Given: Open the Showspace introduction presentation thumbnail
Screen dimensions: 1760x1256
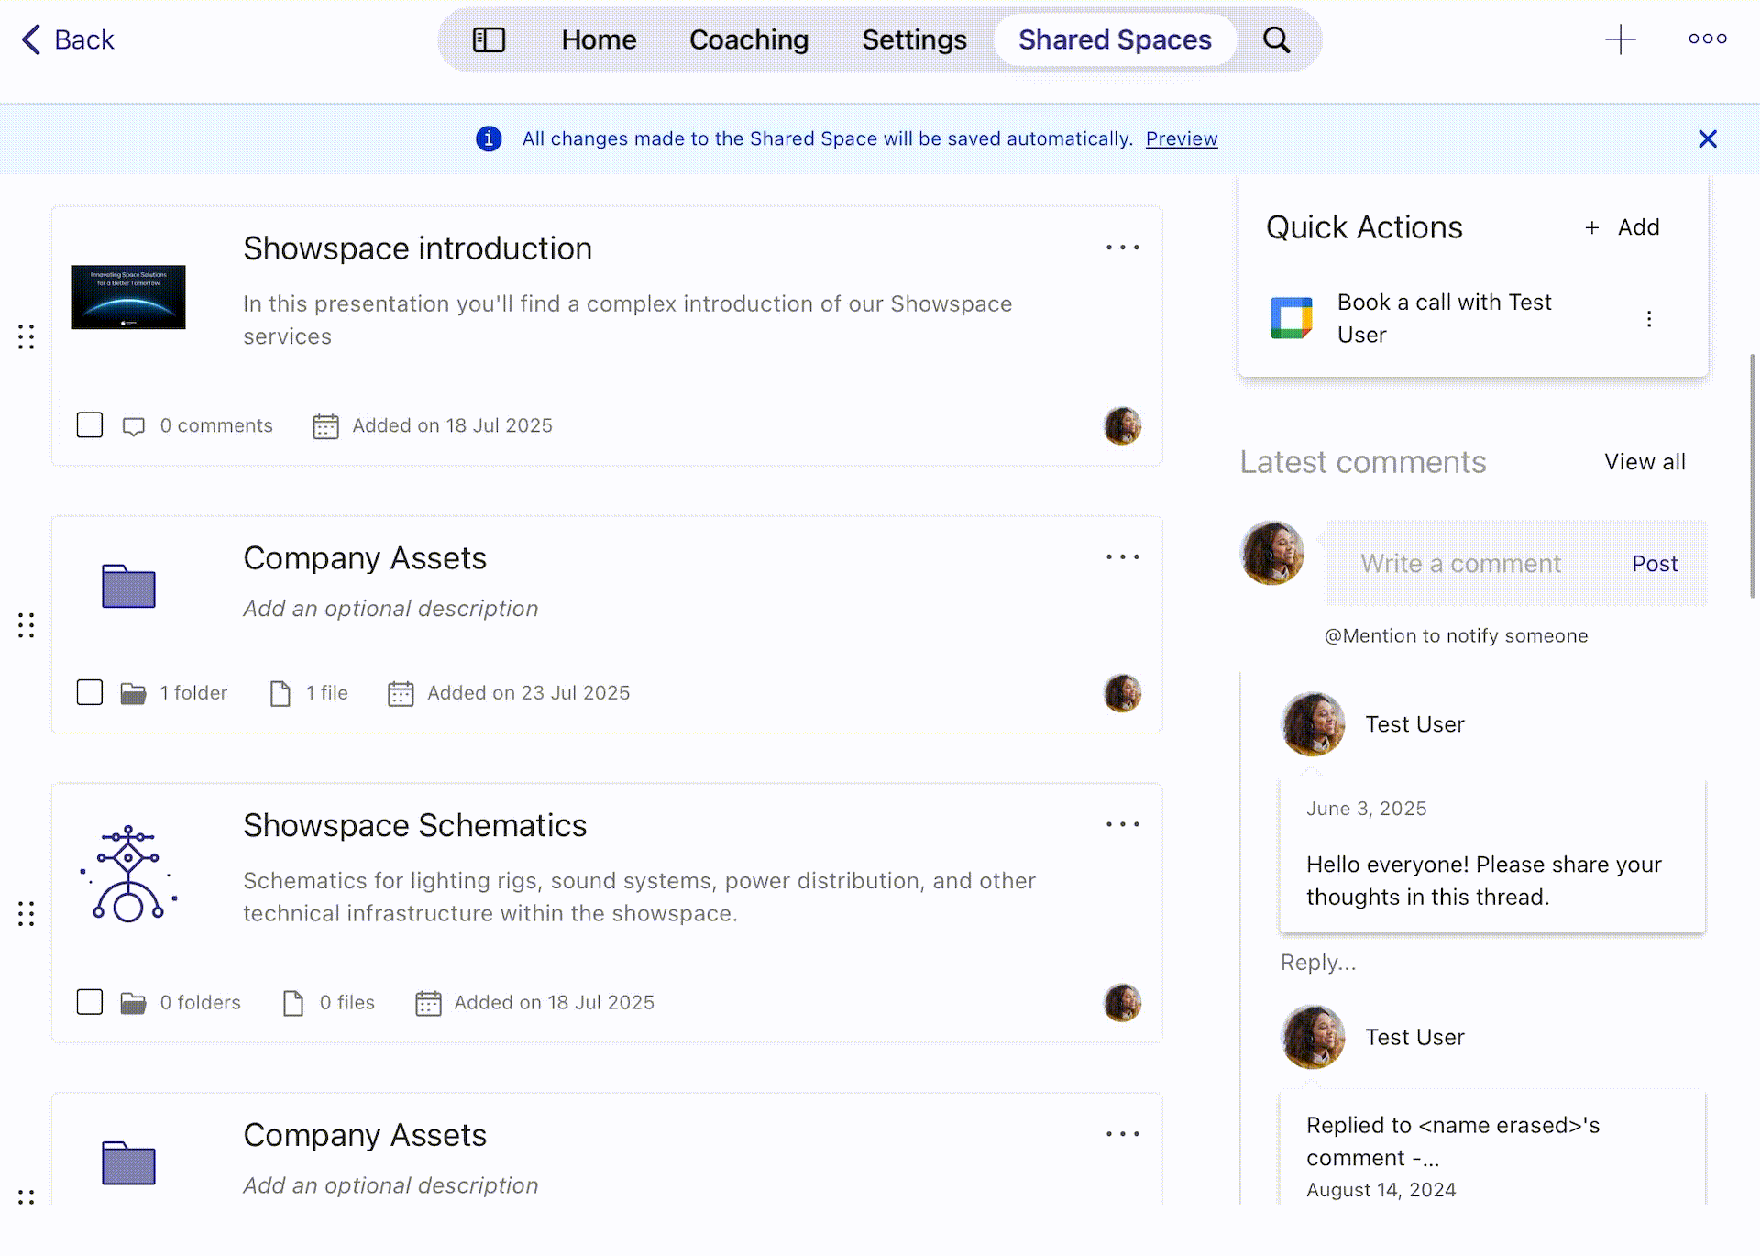Looking at the screenshot, I should coord(129,297).
